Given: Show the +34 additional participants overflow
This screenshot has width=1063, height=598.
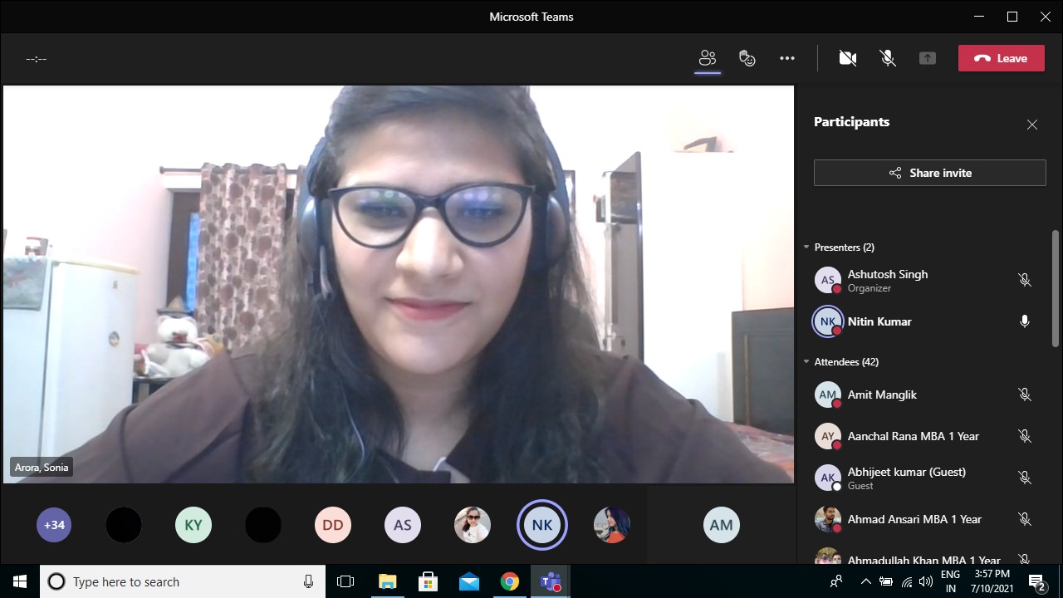Looking at the screenshot, I should point(54,525).
